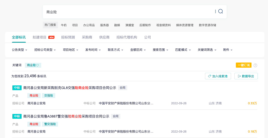Click the 合同 tag on the GL8 result
268x138 pixels.
coord(122,88)
